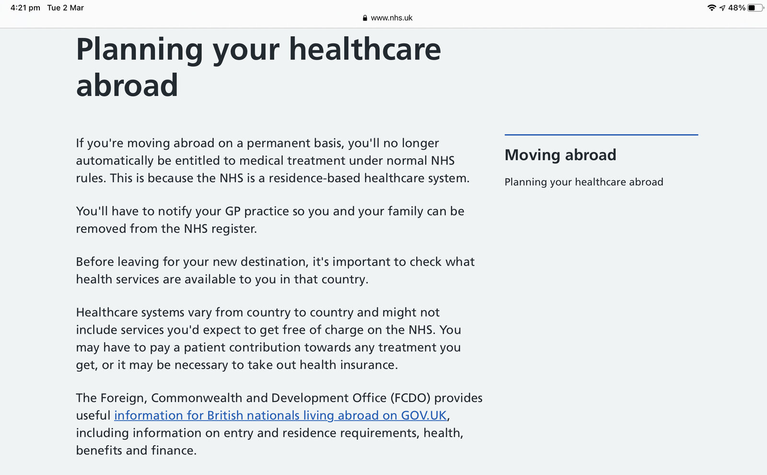Tap the Tue 2 Mar date
The width and height of the screenshot is (767, 475).
(65, 8)
